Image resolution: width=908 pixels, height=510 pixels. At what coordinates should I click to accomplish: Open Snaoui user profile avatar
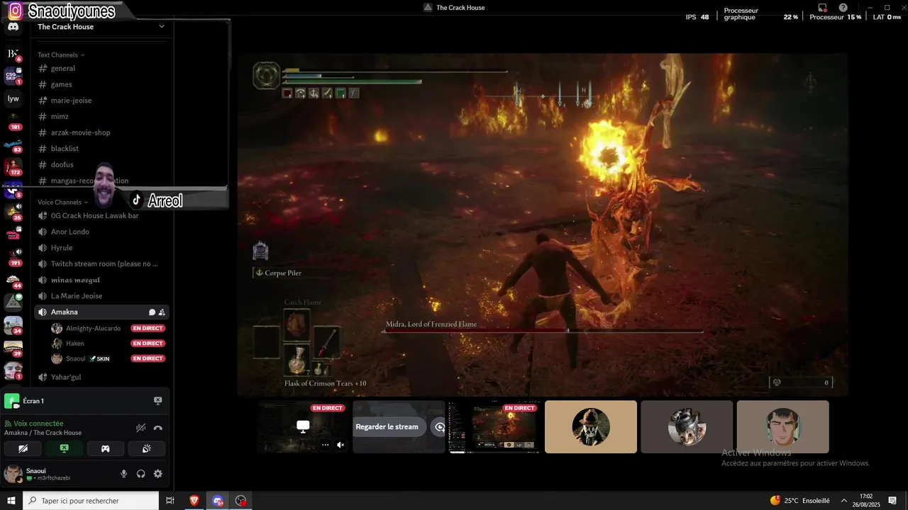point(12,473)
